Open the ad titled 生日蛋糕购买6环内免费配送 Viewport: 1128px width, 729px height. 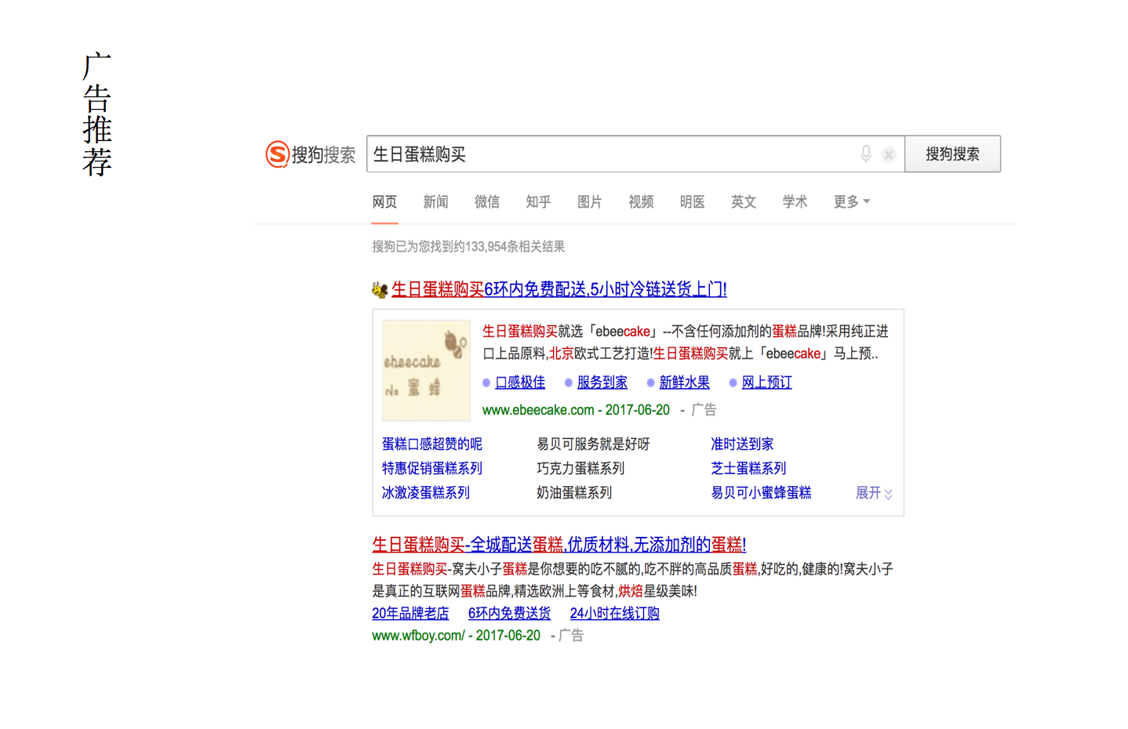[x=559, y=290]
